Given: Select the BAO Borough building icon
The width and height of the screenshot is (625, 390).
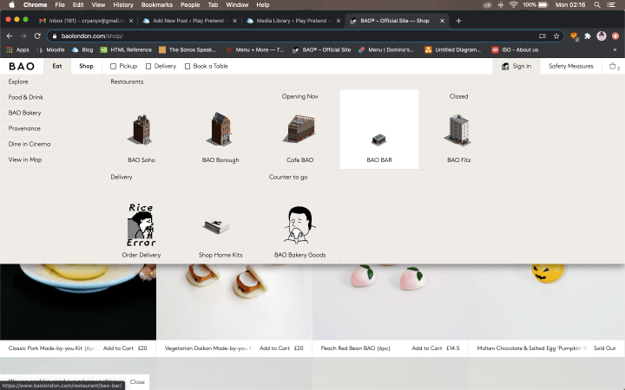Looking at the screenshot, I should coord(220,129).
